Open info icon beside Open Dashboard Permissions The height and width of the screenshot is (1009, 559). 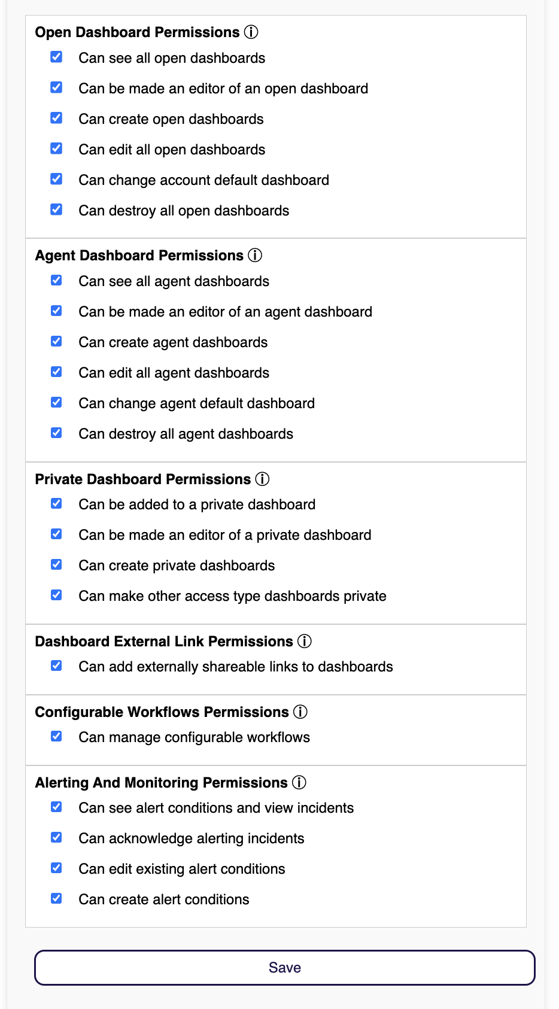(x=251, y=32)
